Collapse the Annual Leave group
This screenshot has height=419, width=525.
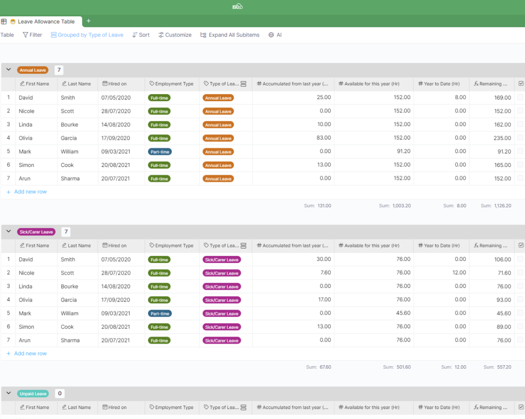click(9, 70)
